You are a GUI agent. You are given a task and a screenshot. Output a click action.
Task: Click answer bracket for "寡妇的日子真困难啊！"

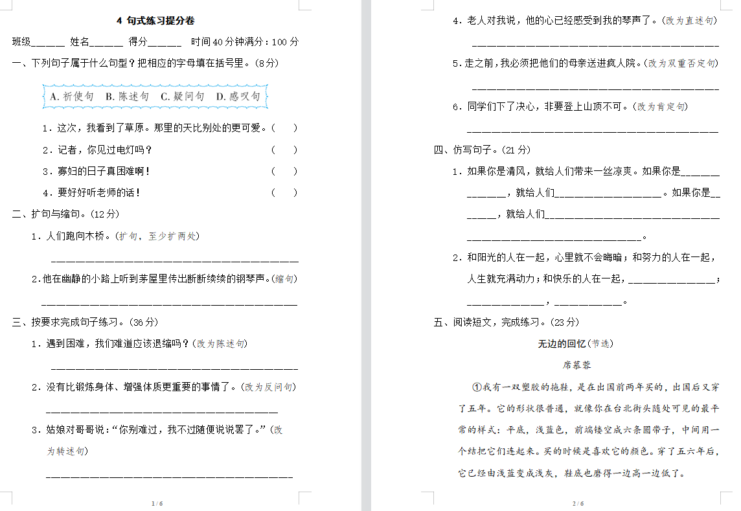[x=284, y=172]
